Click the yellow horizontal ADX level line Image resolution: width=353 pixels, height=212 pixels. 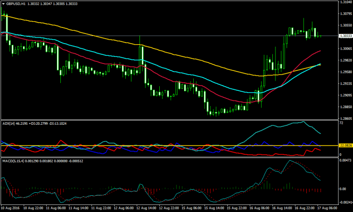click(152, 146)
